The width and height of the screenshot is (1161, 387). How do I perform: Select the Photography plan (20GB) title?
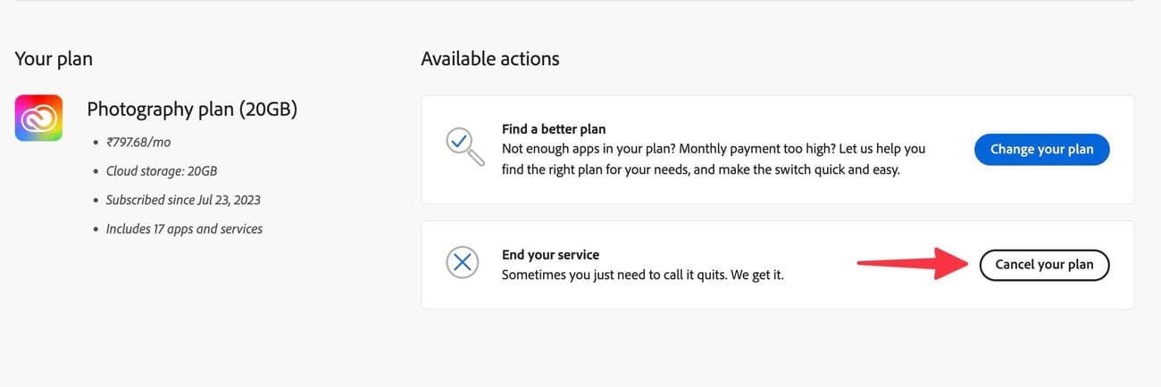[192, 110]
